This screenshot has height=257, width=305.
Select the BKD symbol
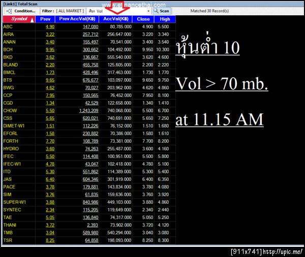pyautogui.click(x=8, y=57)
